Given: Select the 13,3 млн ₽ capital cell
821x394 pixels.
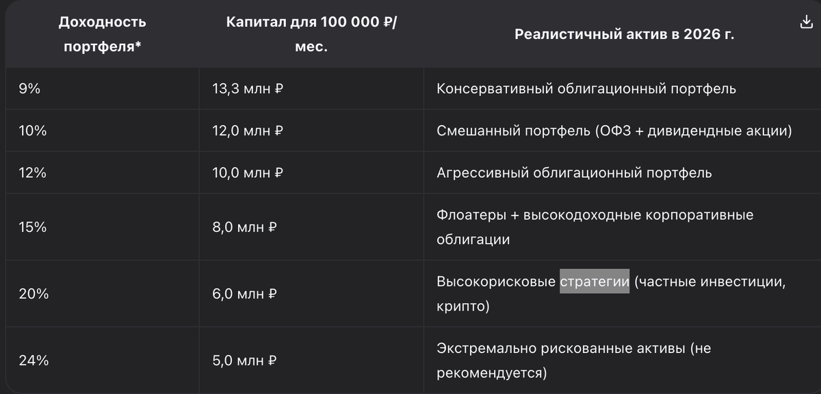Looking at the screenshot, I should pyautogui.click(x=311, y=89).
